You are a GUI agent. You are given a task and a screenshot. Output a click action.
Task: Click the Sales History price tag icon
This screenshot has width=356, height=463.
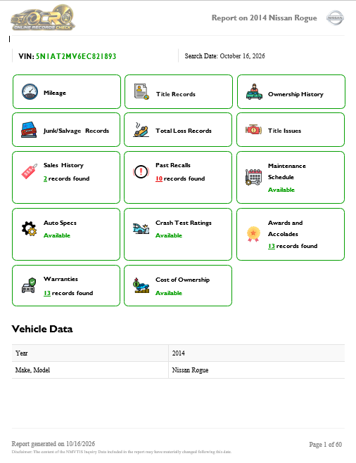tap(30, 171)
